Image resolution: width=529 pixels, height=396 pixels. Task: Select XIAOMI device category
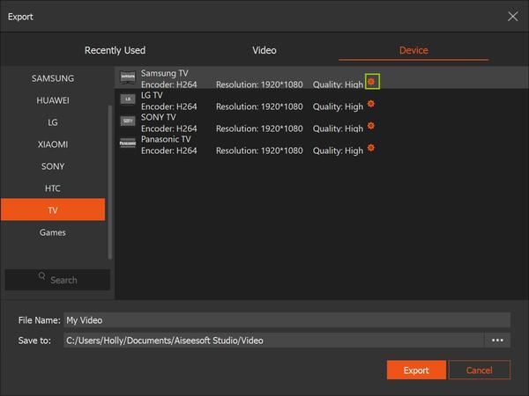53,144
